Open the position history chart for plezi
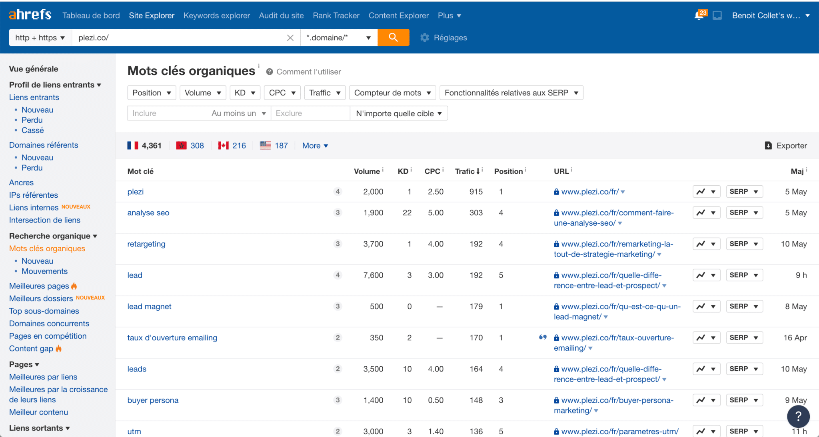Screen dimensions: 819x437 pyautogui.click(x=706, y=192)
